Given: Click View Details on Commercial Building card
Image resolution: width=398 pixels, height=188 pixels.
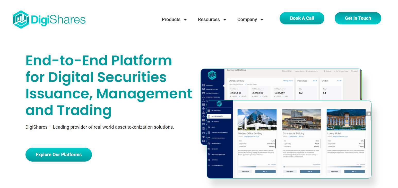Looking at the screenshot, I should [290, 171].
